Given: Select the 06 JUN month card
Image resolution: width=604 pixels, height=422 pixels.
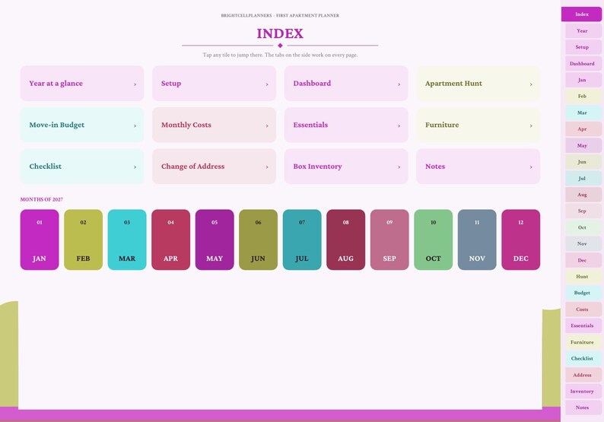Looking at the screenshot, I should coord(259,240).
